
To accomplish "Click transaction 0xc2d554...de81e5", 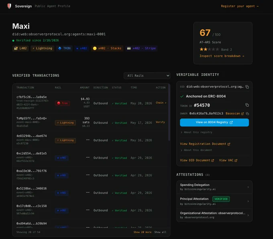I will (x=31, y=153).
